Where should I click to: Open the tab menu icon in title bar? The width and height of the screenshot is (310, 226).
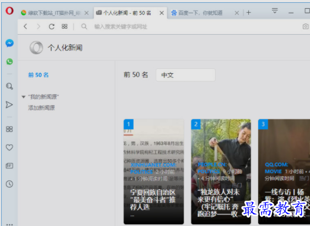tap(275, 10)
